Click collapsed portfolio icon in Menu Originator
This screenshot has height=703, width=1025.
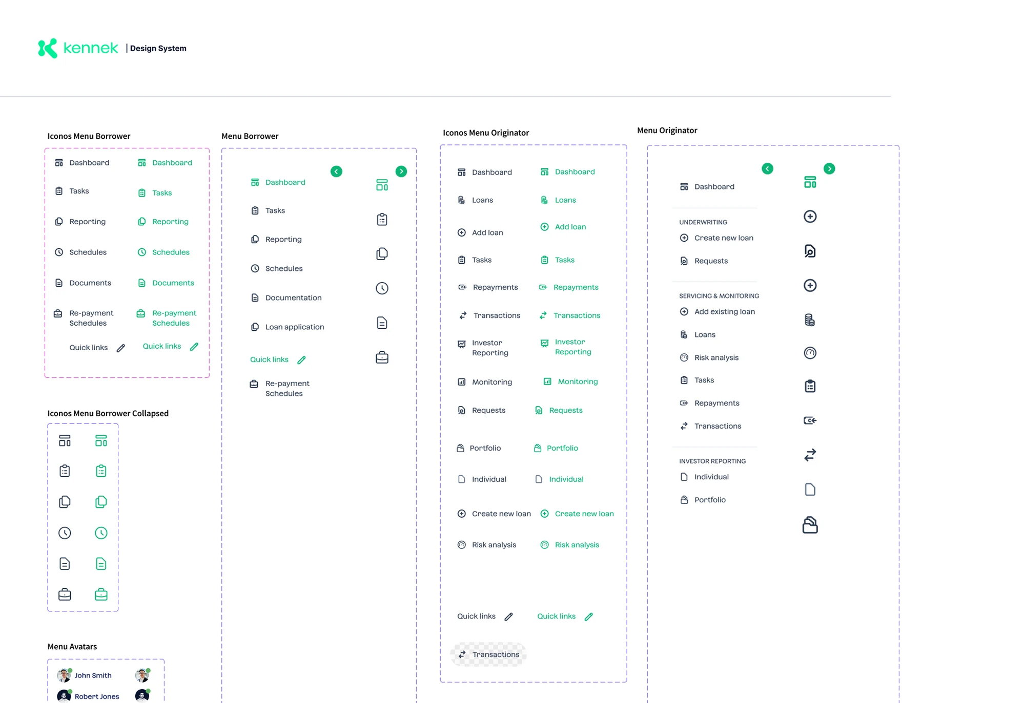pyautogui.click(x=810, y=525)
